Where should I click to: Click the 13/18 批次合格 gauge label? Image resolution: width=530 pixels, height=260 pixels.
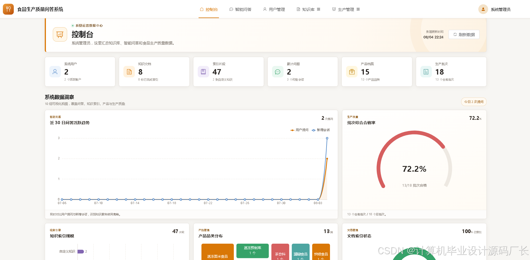(x=414, y=185)
